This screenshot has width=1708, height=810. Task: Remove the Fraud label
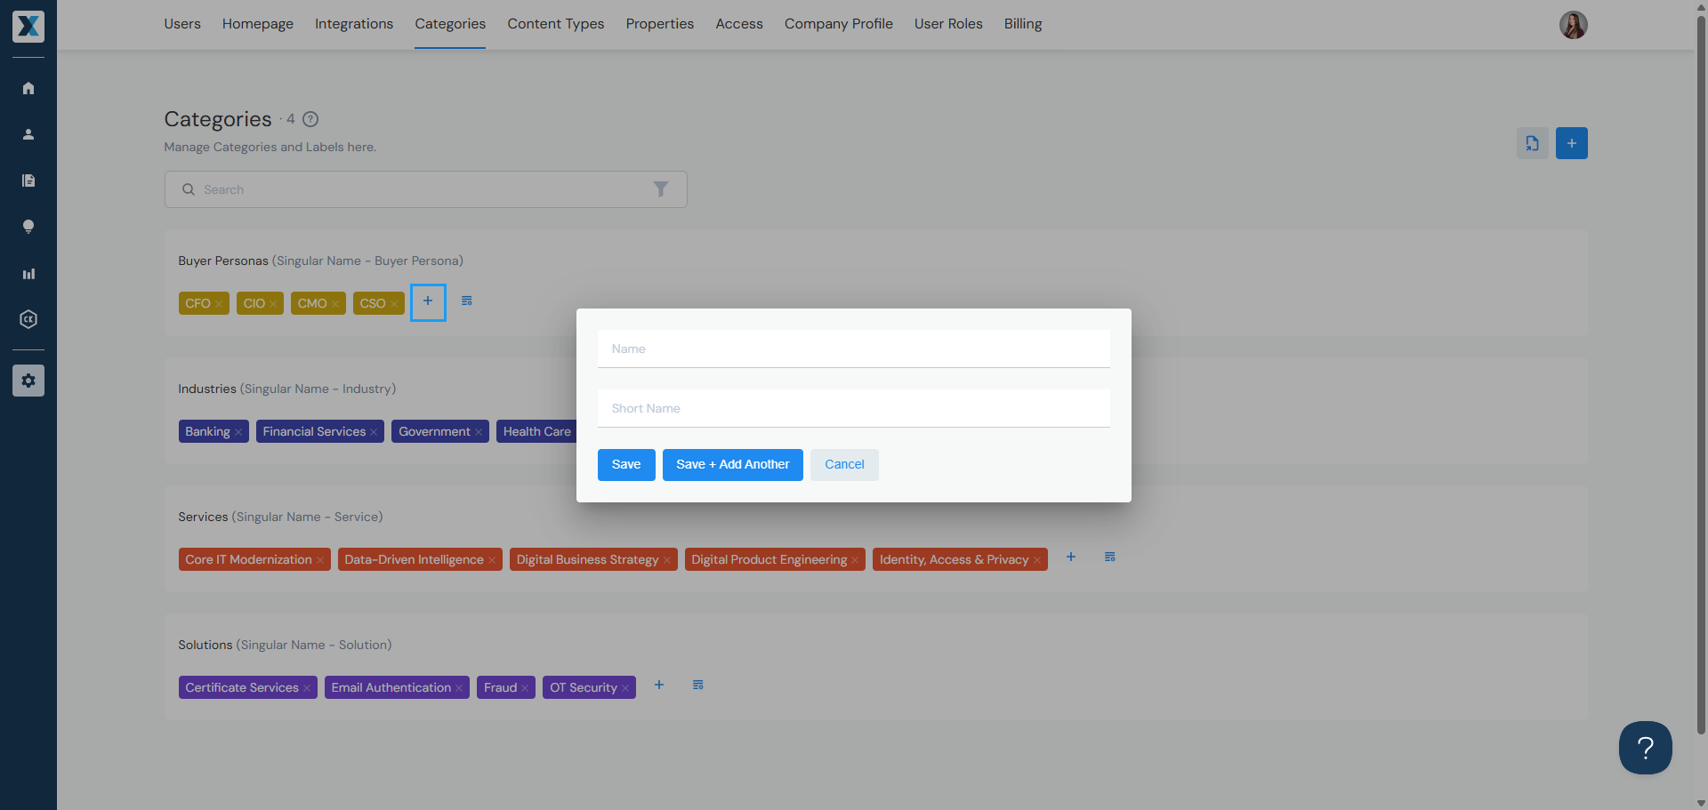click(x=525, y=688)
